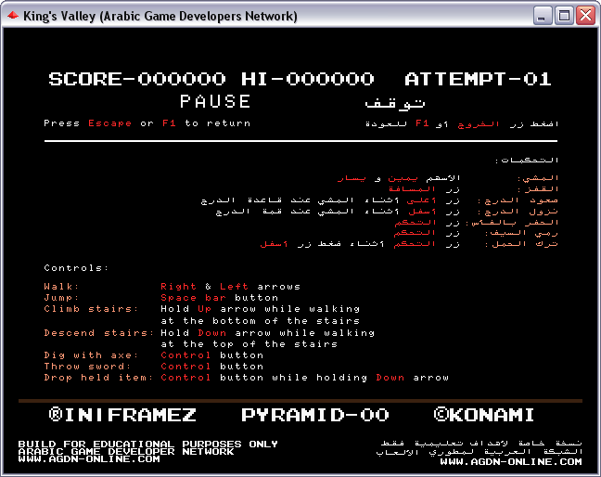Click the PYRAMID-00 level text

315,415
